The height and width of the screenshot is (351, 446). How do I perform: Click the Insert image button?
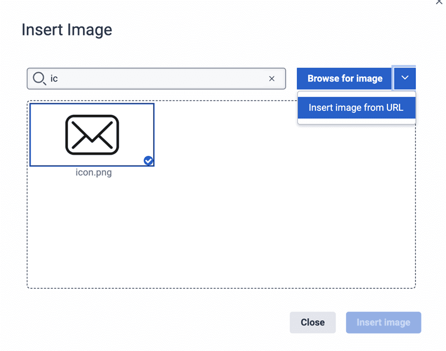click(383, 323)
